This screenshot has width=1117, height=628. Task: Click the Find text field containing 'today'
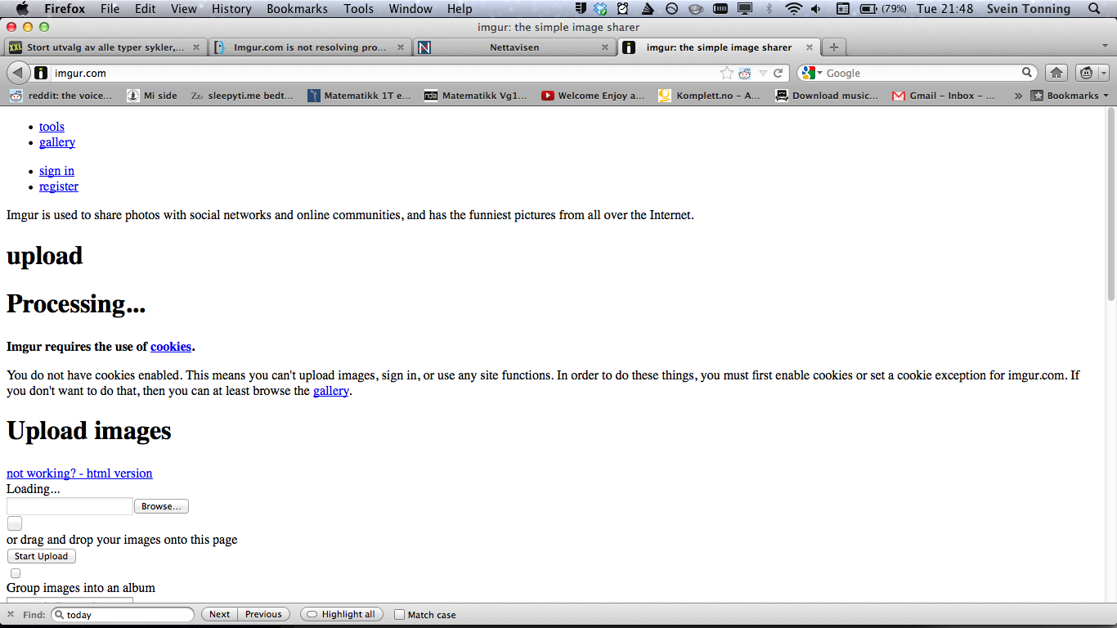pyautogui.click(x=123, y=614)
